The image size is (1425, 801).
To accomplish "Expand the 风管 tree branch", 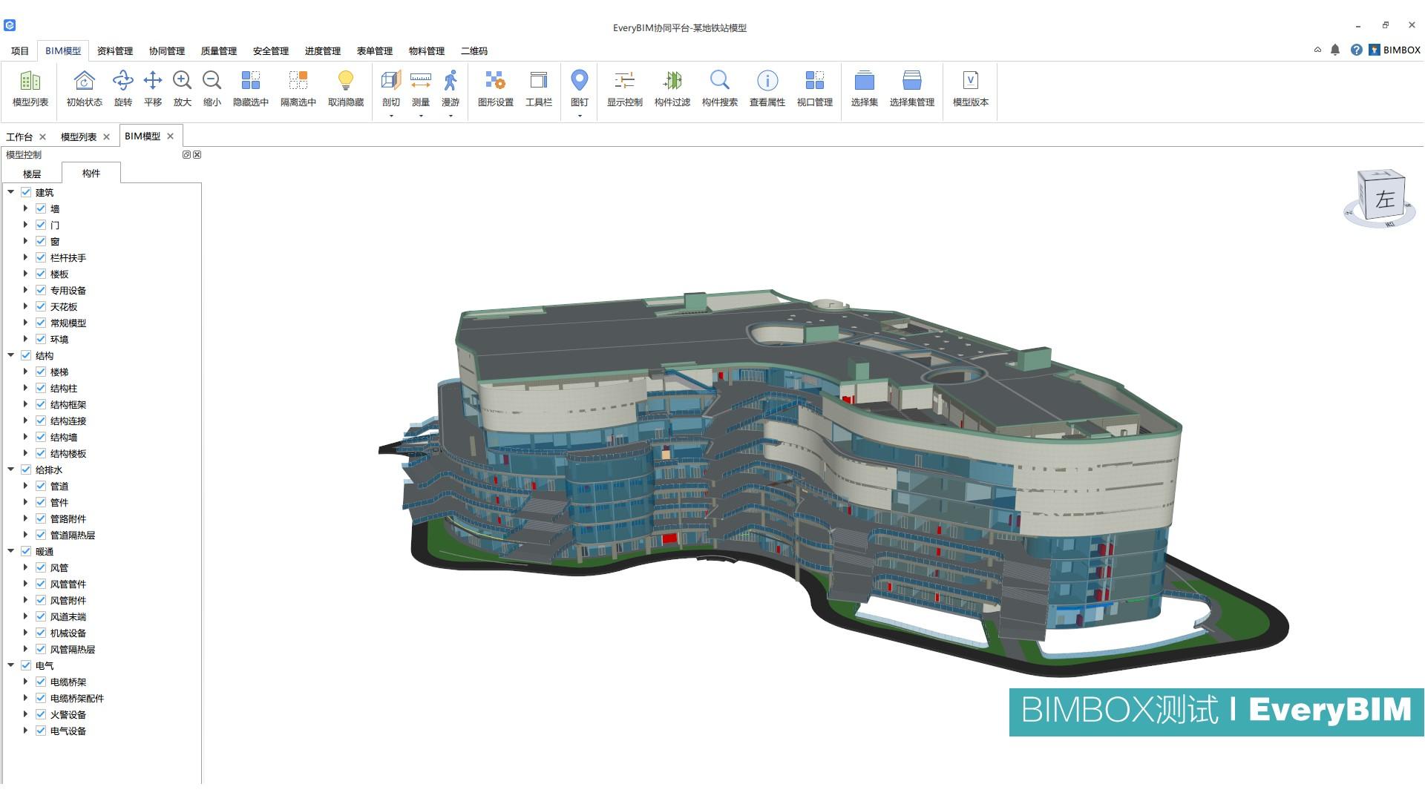I will [26, 567].
